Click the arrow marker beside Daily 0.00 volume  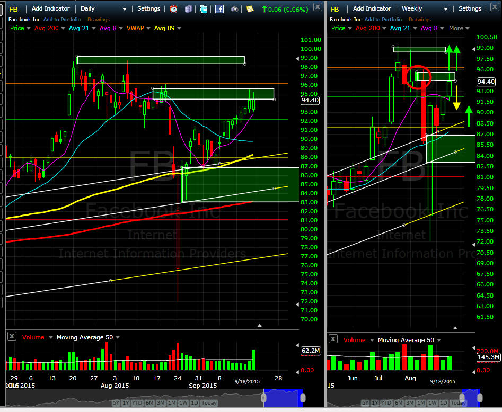297,372
